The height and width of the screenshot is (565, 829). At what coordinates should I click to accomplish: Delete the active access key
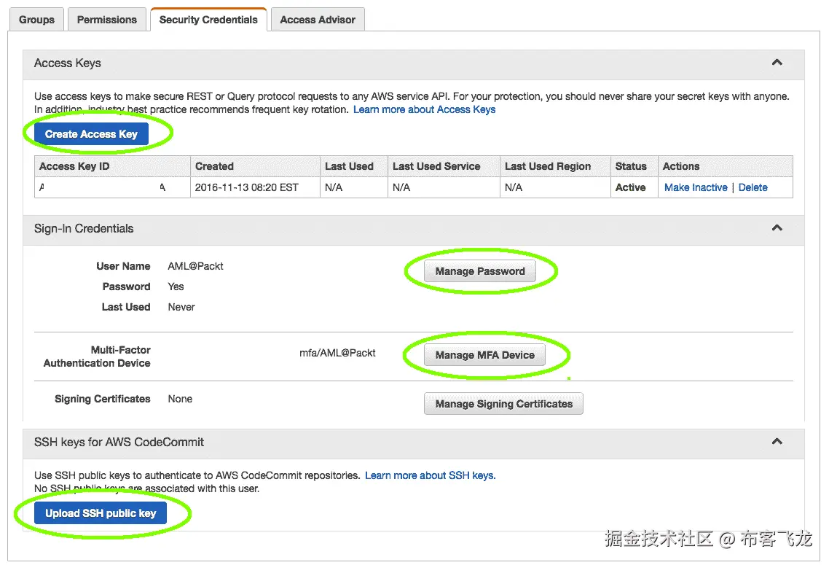click(x=753, y=187)
